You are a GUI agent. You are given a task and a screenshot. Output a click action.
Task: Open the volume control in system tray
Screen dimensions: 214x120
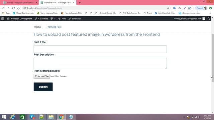[199, 117]
